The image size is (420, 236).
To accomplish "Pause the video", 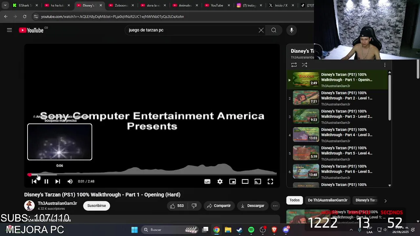I will click(x=46, y=181).
